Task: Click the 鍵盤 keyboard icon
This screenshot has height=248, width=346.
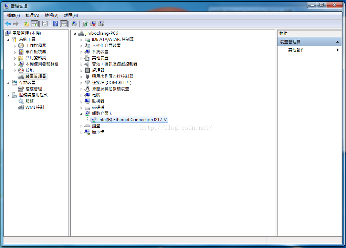Action: (87, 126)
